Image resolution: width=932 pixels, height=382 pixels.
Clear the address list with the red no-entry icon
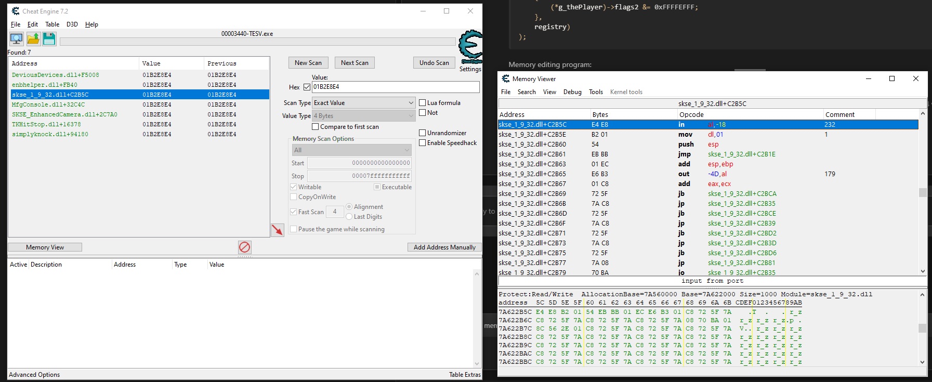245,247
